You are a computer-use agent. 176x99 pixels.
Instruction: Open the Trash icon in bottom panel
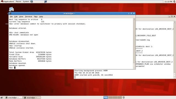point(123,97)
